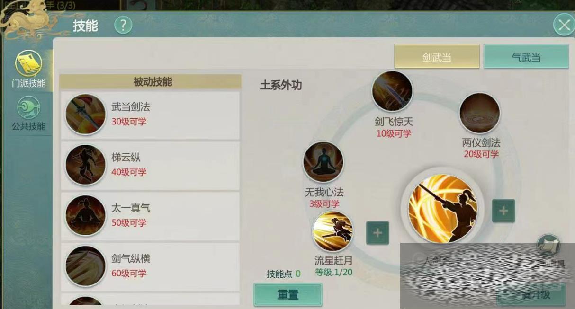575x309 pixels.
Task: Switch to the 气武当 tab
Action: coord(526,57)
